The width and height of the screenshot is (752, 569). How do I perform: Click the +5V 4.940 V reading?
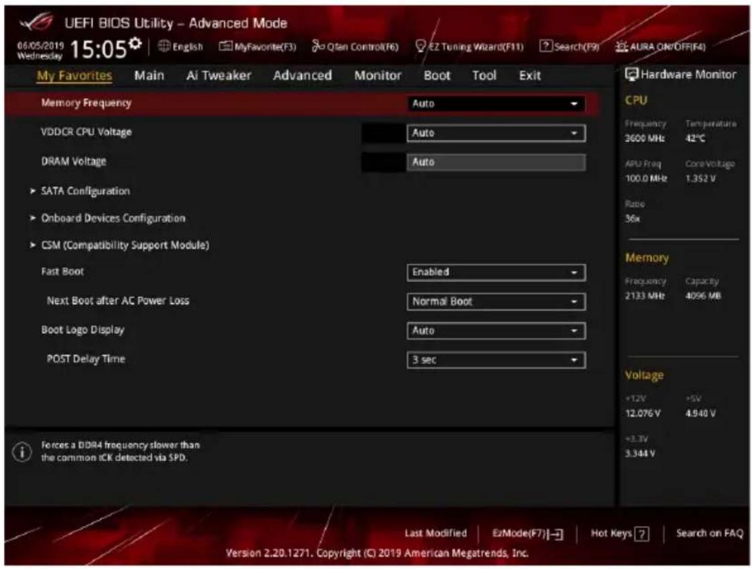[x=701, y=413]
